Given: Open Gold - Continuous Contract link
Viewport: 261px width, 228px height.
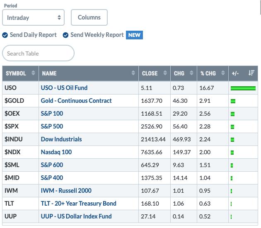Looking at the screenshot, I should click(76, 101).
